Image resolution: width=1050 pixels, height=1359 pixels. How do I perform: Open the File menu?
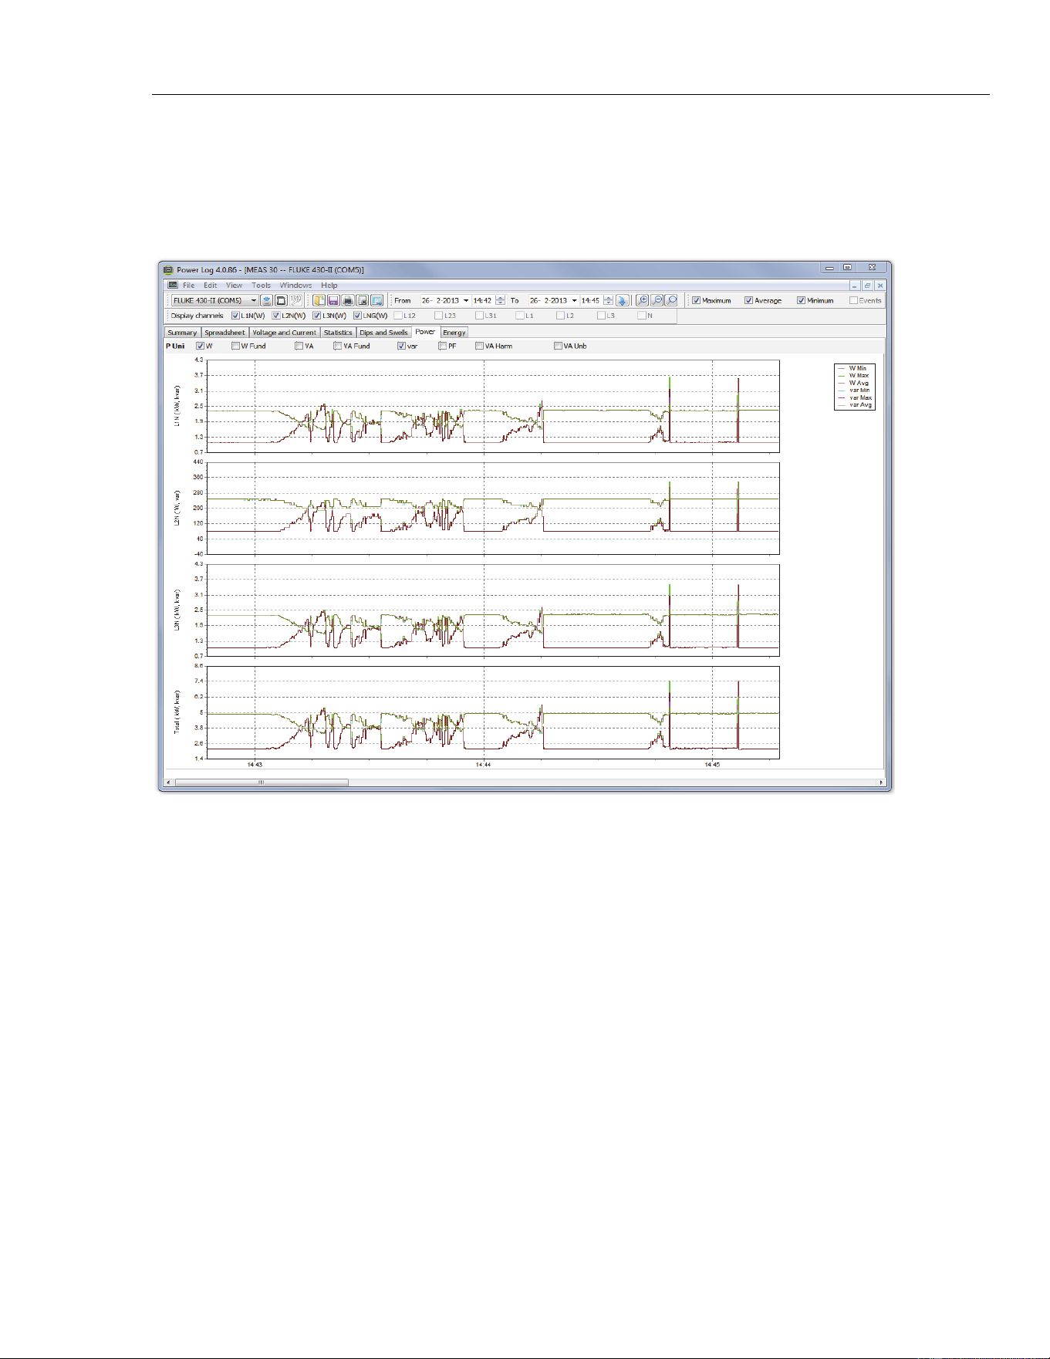click(188, 285)
